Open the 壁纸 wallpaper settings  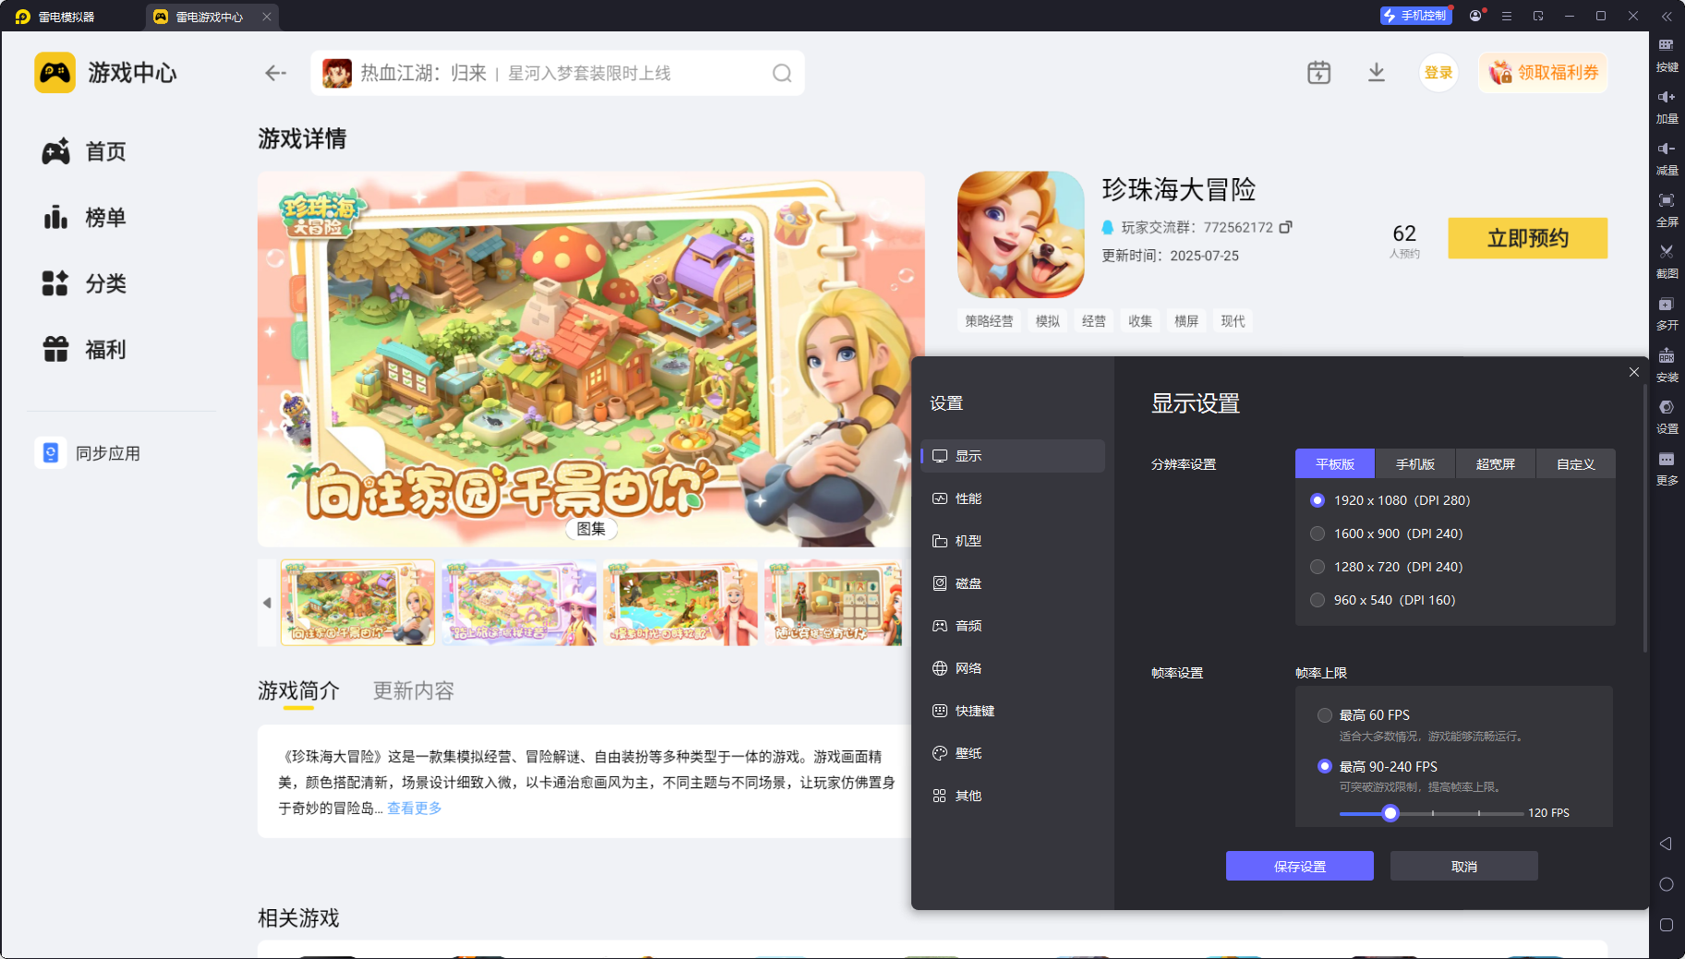pyautogui.click(x=969, y=752)
